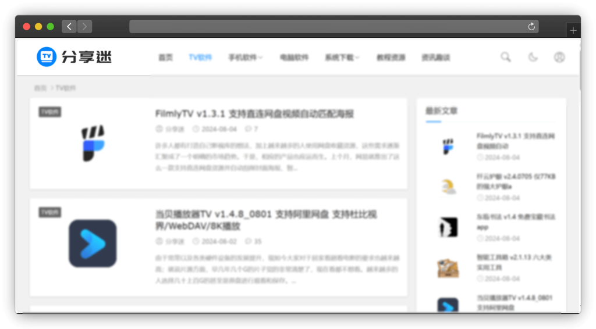The width and height of the screenshot is (596, 329).
Task: Open sidebar v2.4.0705 77KB article link
Action: [516, 181]
